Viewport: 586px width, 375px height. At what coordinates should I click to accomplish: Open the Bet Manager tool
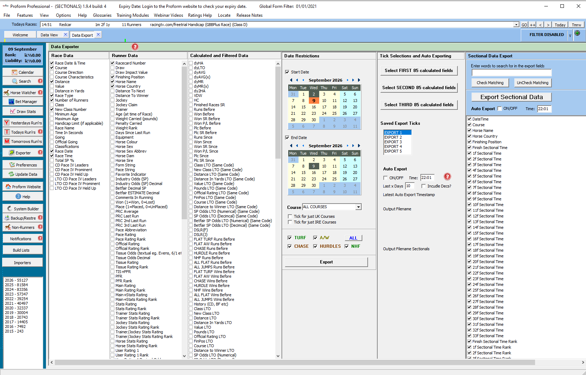pos(22,102)
